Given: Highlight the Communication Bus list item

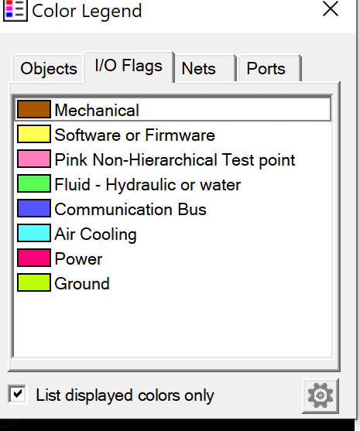Looking at the screenshot, I should pyautogui.click(x=173, y=209).
